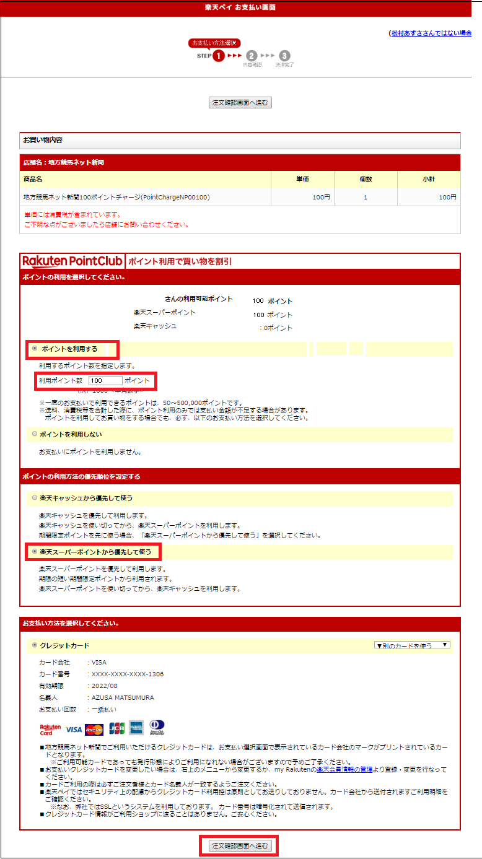The height and width of the screenshot is (859, 482).
Task: Open the 松村あずささんではない場合 link
Action: pos(431,33)
